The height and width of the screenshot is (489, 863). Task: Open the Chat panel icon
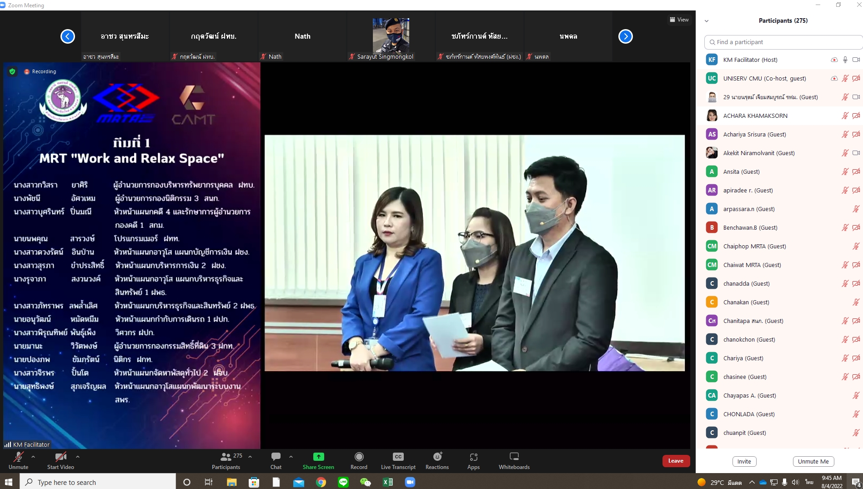[x=276, y=457]
